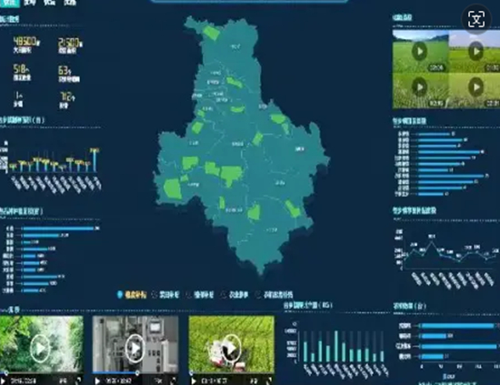Open fullscreen on the machinery video
500x385 pixels.
click(x=173, y=380)
